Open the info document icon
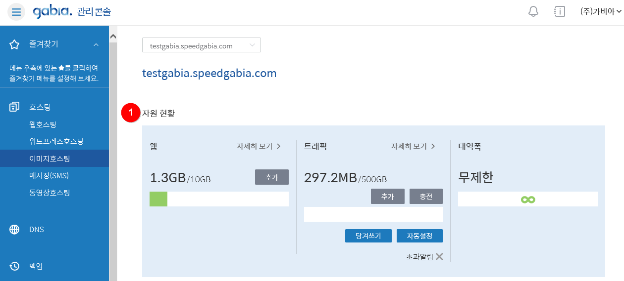Viewport: 624px width, 281px height. tap(560, 11)
